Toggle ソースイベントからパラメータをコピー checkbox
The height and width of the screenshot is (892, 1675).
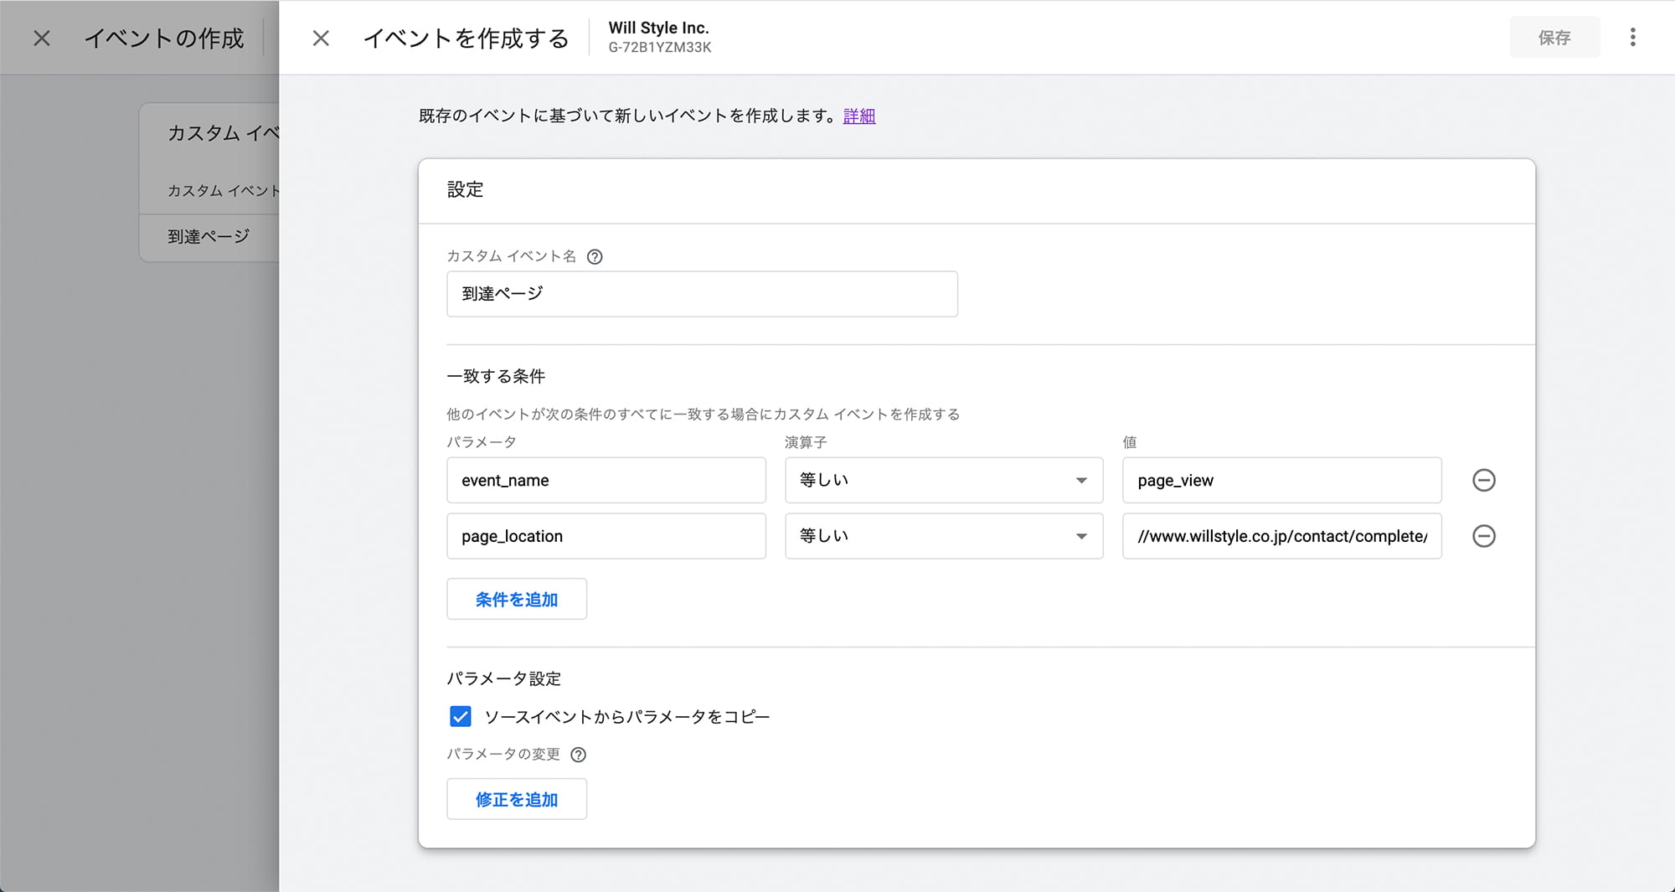tap(461, 717)
